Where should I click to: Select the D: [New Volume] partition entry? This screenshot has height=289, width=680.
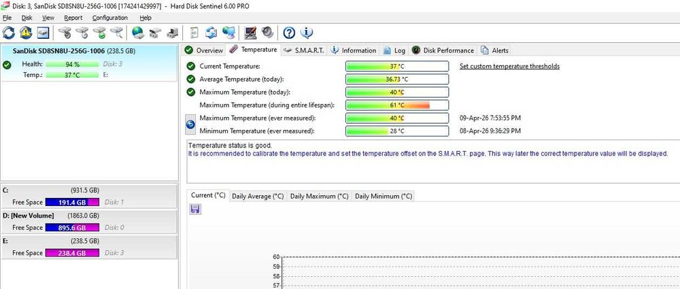coord(89,222)
